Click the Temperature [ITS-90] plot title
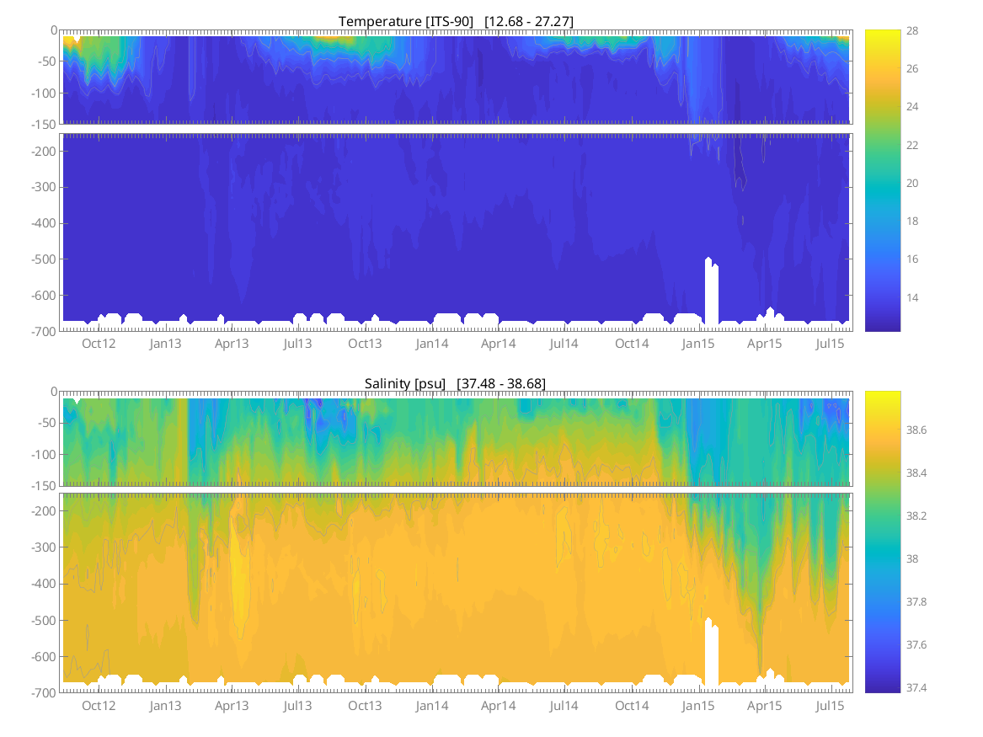The image size is (983, 737). pyautogui.click(x=456, y=21)
